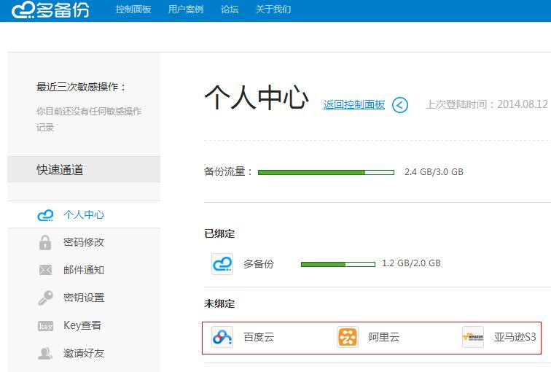This screenshot has width=551, height=372.
Task: Click the key icon for key settings
Action: point(45,298)
